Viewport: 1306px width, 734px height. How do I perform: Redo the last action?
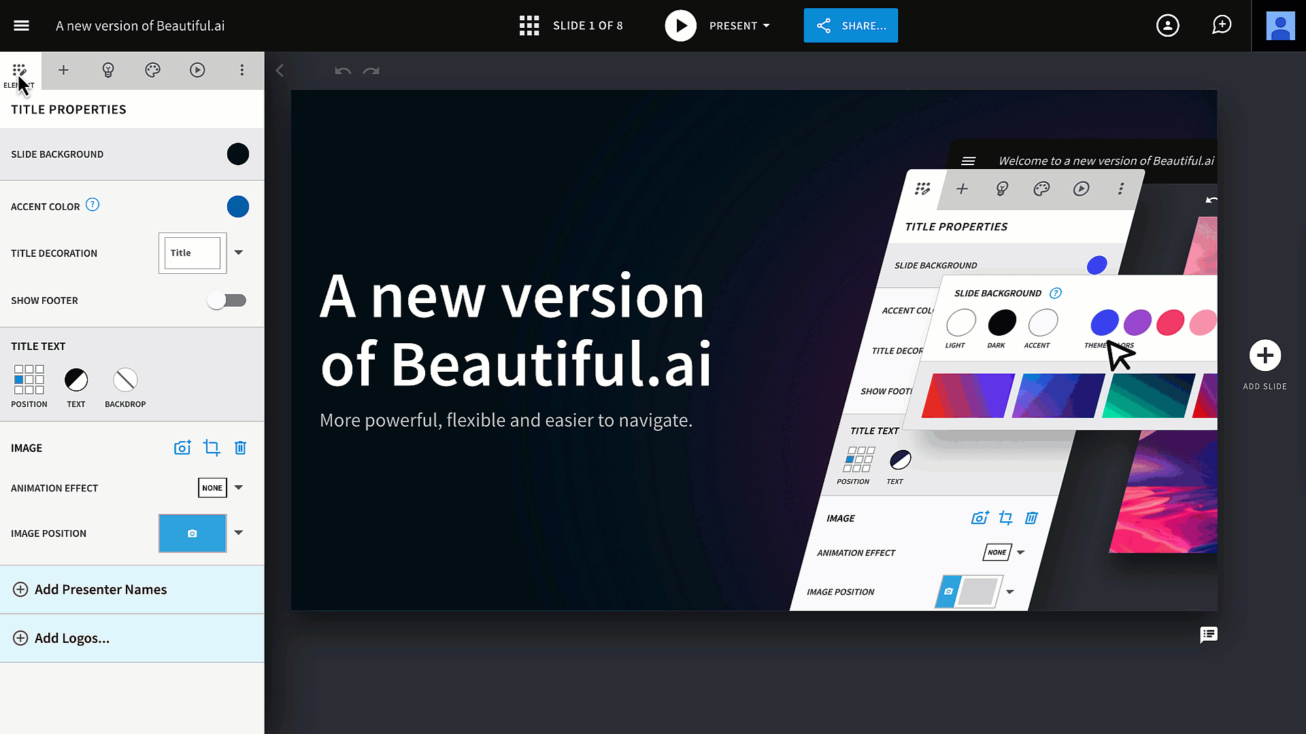[371, 71]
